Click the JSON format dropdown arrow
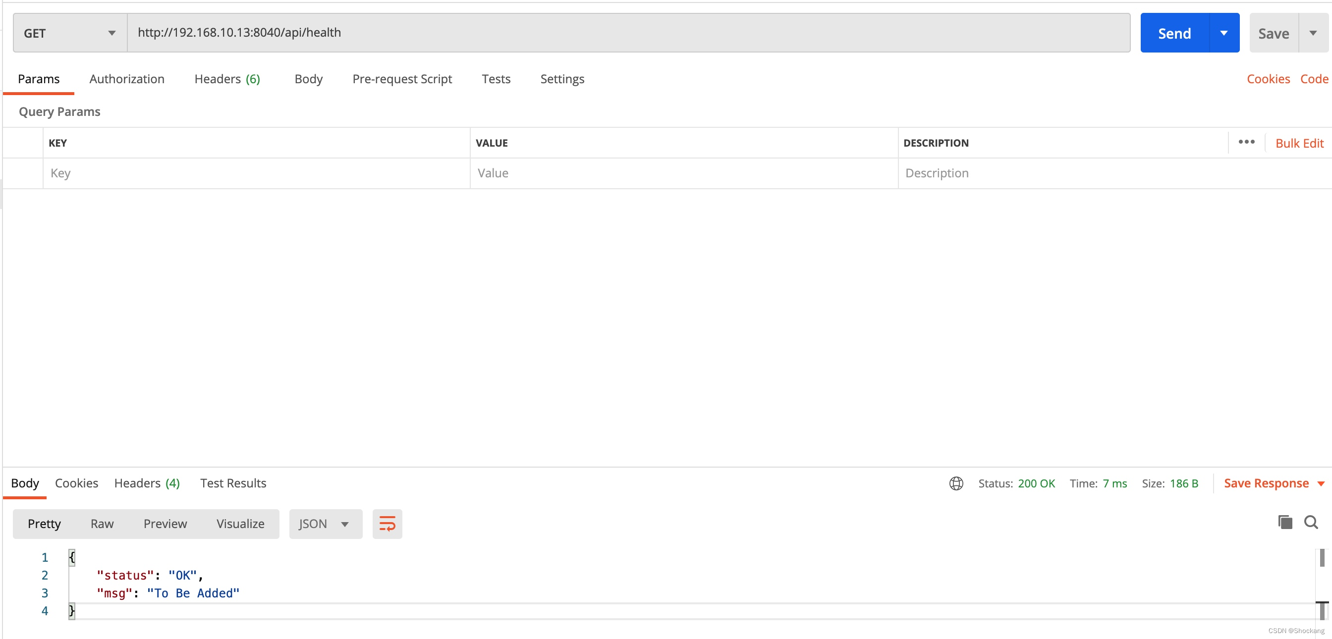Image resolution: width=1332 pixels, height=639 pixels. 345,524
